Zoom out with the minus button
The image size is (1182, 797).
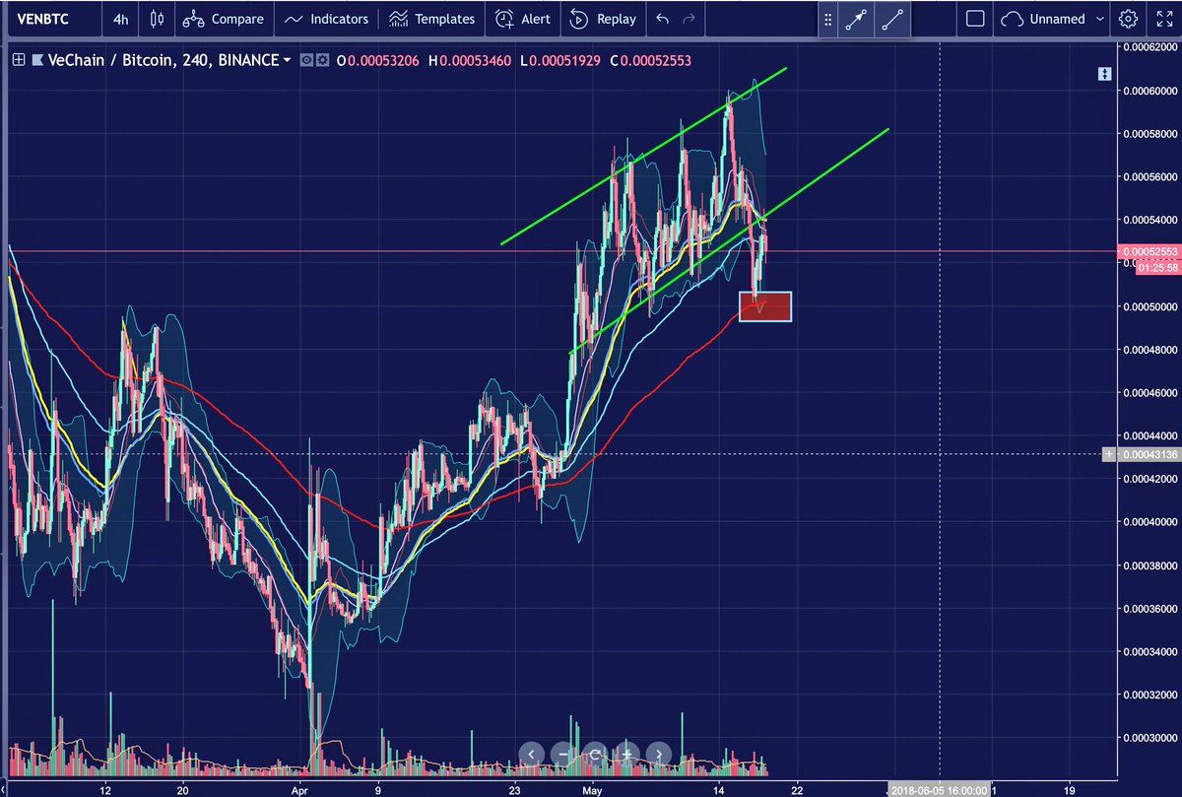(562, 754)
